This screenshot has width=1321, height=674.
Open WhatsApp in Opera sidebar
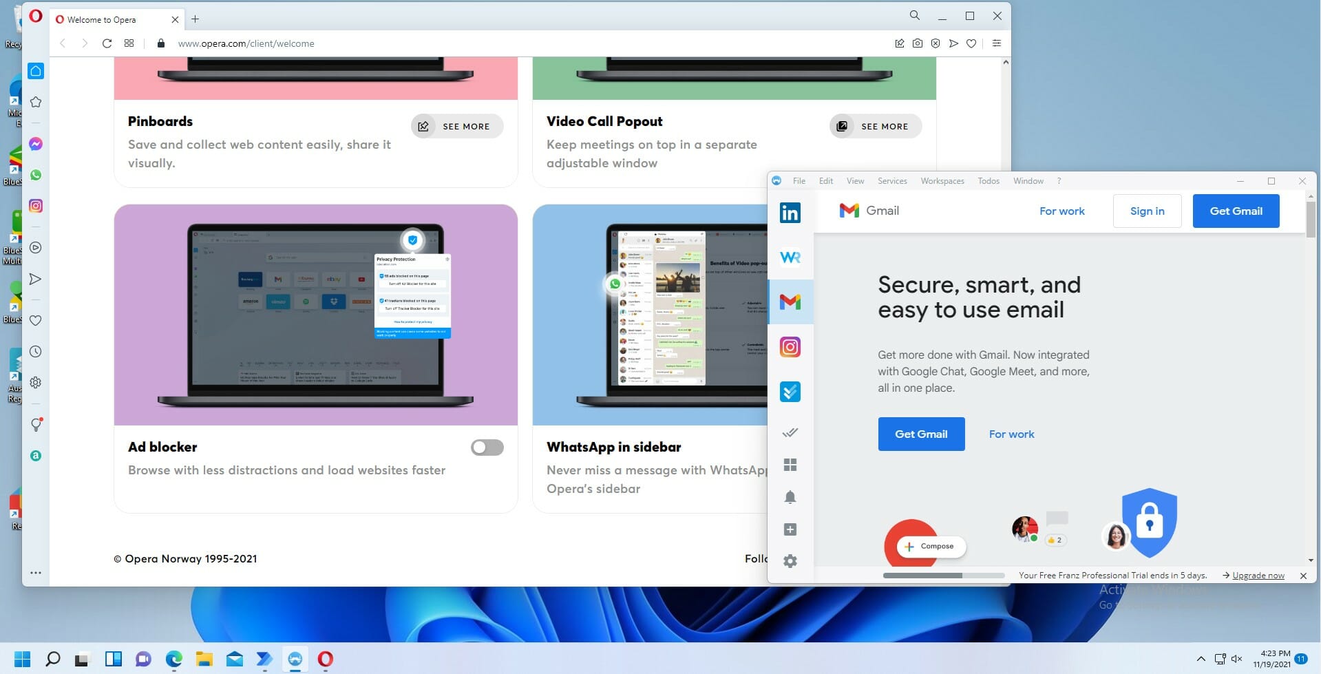(x=36, y=175)
